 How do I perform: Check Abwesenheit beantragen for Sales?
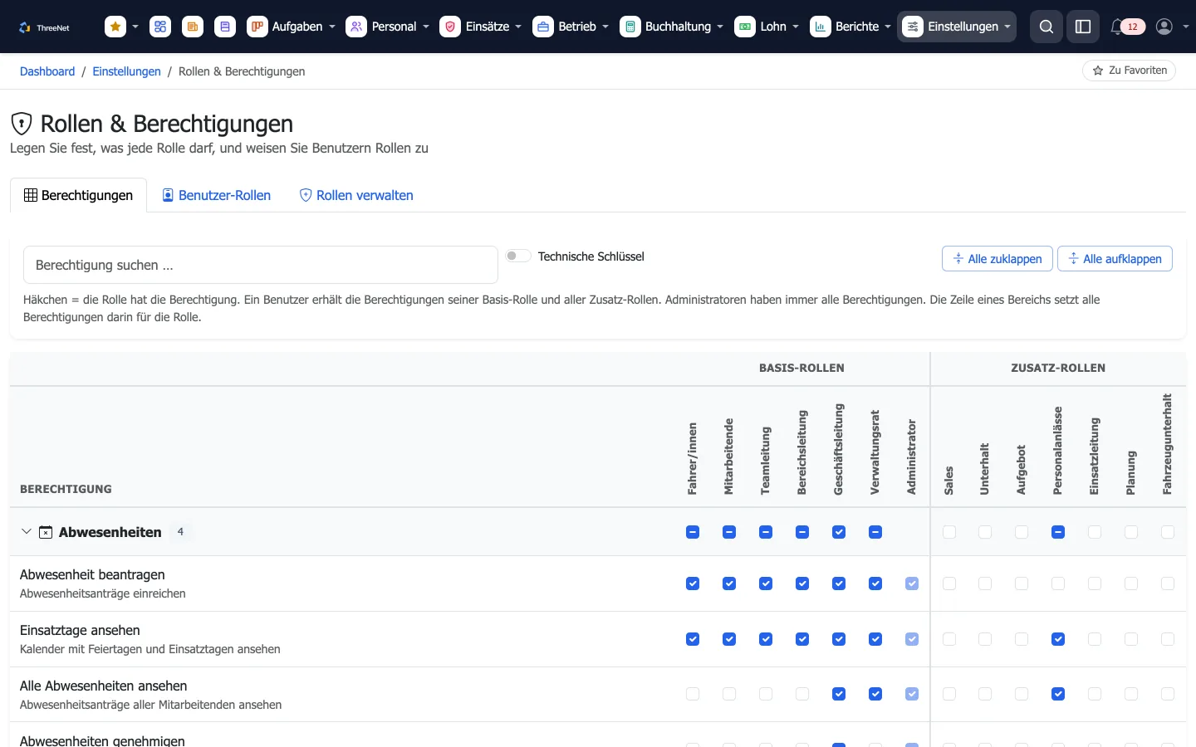pos(949,583)
